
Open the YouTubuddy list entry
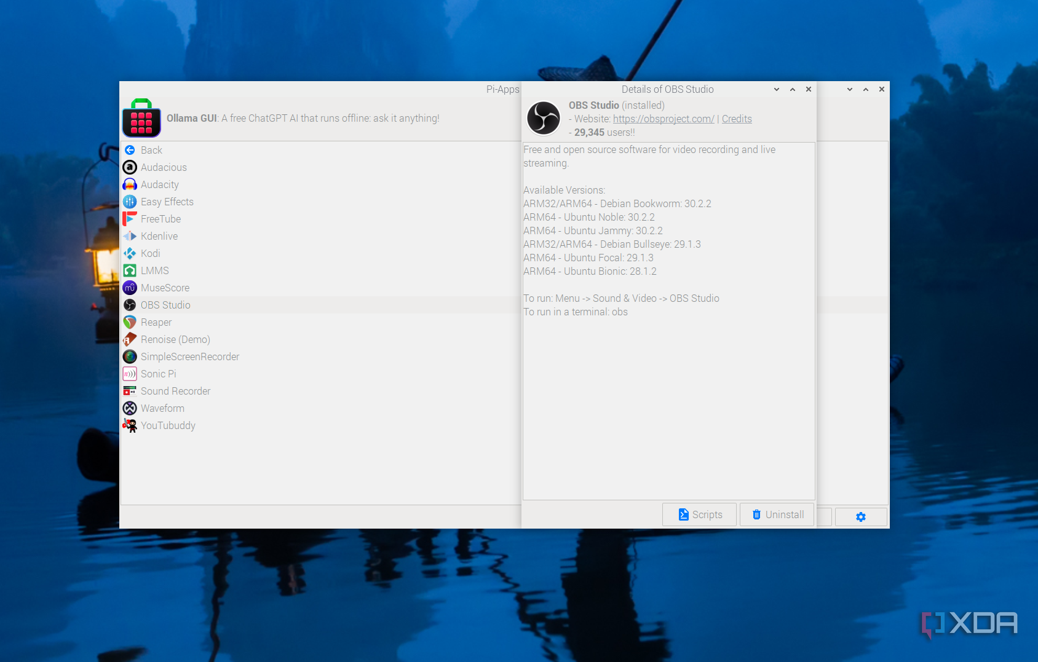(320, 425)
